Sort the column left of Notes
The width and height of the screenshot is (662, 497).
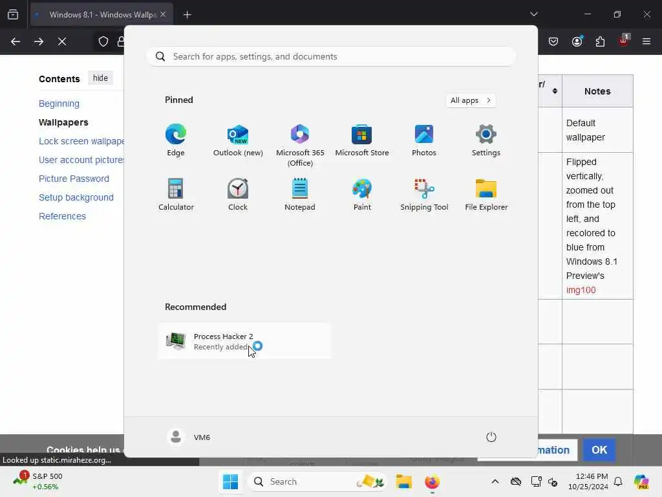[554, 91]
